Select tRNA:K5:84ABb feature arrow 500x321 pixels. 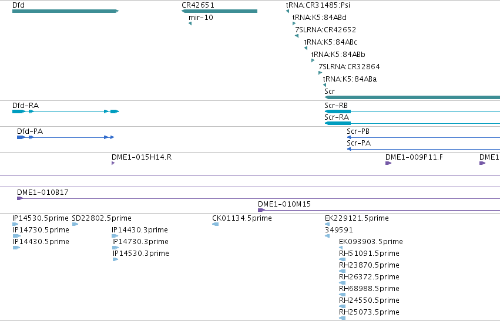(313, 60)
